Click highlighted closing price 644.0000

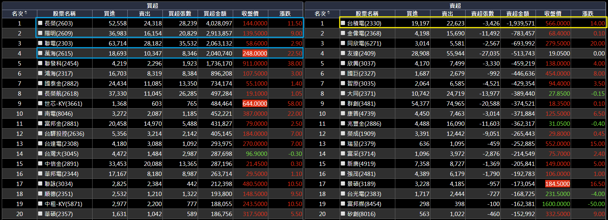tap(255, 104)
